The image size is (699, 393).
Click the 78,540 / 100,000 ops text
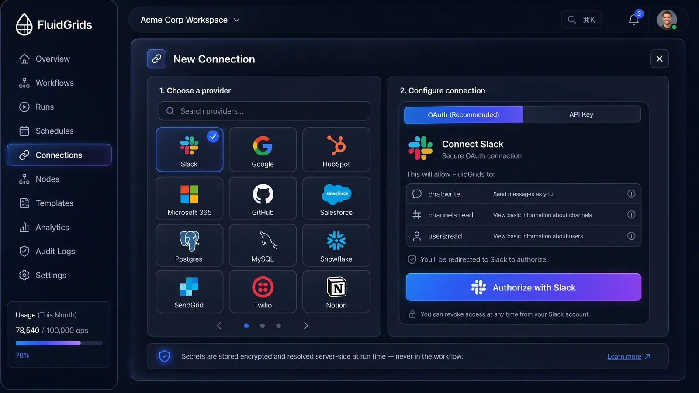52,331
